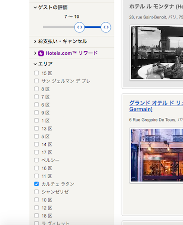This screenshot has width=183, height=225.
Task: Check the 6 区 area checkbox
Action: pos(36,105)
